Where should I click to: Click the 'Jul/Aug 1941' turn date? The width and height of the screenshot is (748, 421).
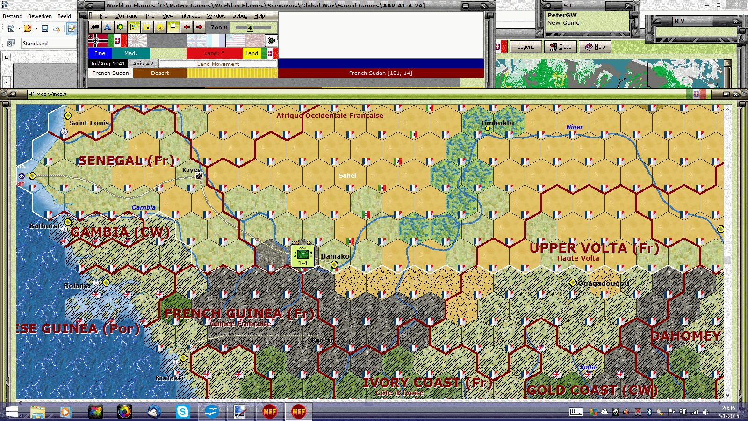coord(108,64)
